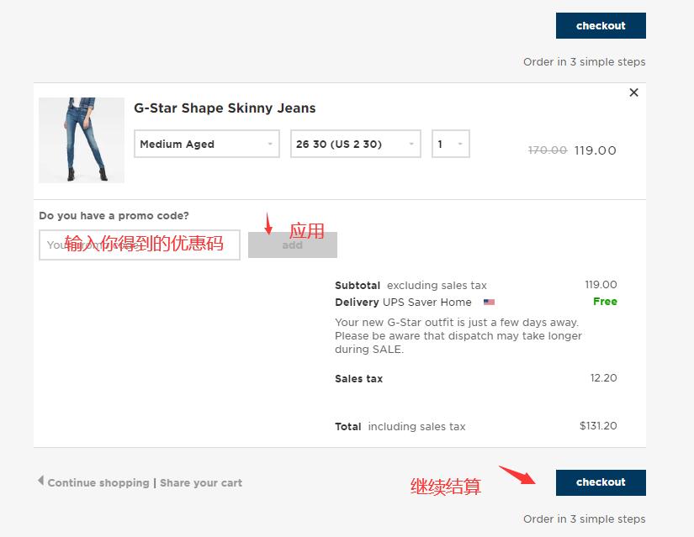Click the green Free delivery label
The height and width of the screenshot is (537, 694).
click(x=605, y=302)
